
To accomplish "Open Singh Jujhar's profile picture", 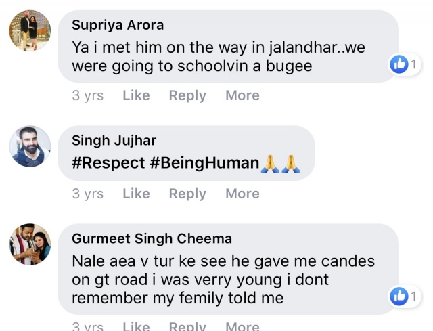I will [x=30, y=146].
